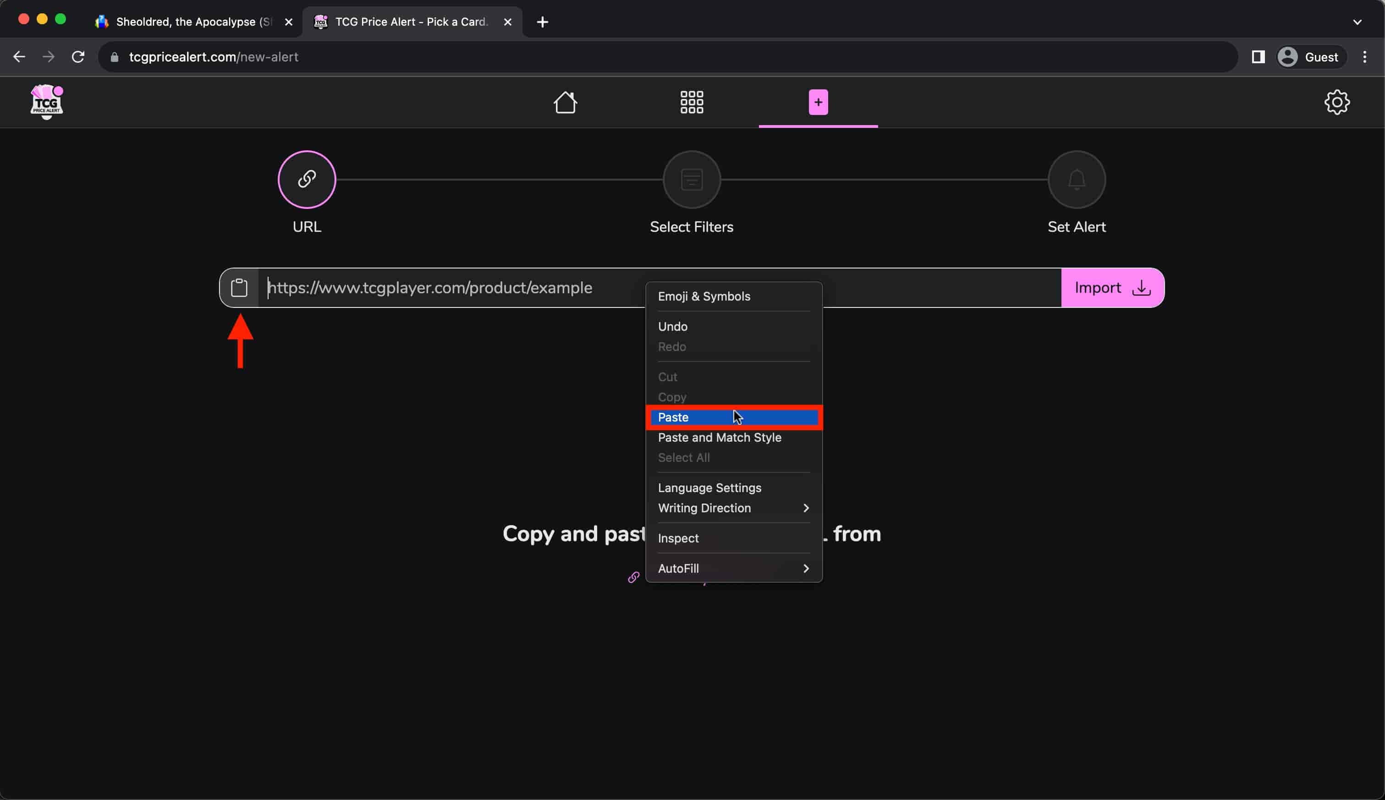The height and width of the screenshot is (800, 1385).
Task: Click the small pink link icon below heading
Action: 634,577
